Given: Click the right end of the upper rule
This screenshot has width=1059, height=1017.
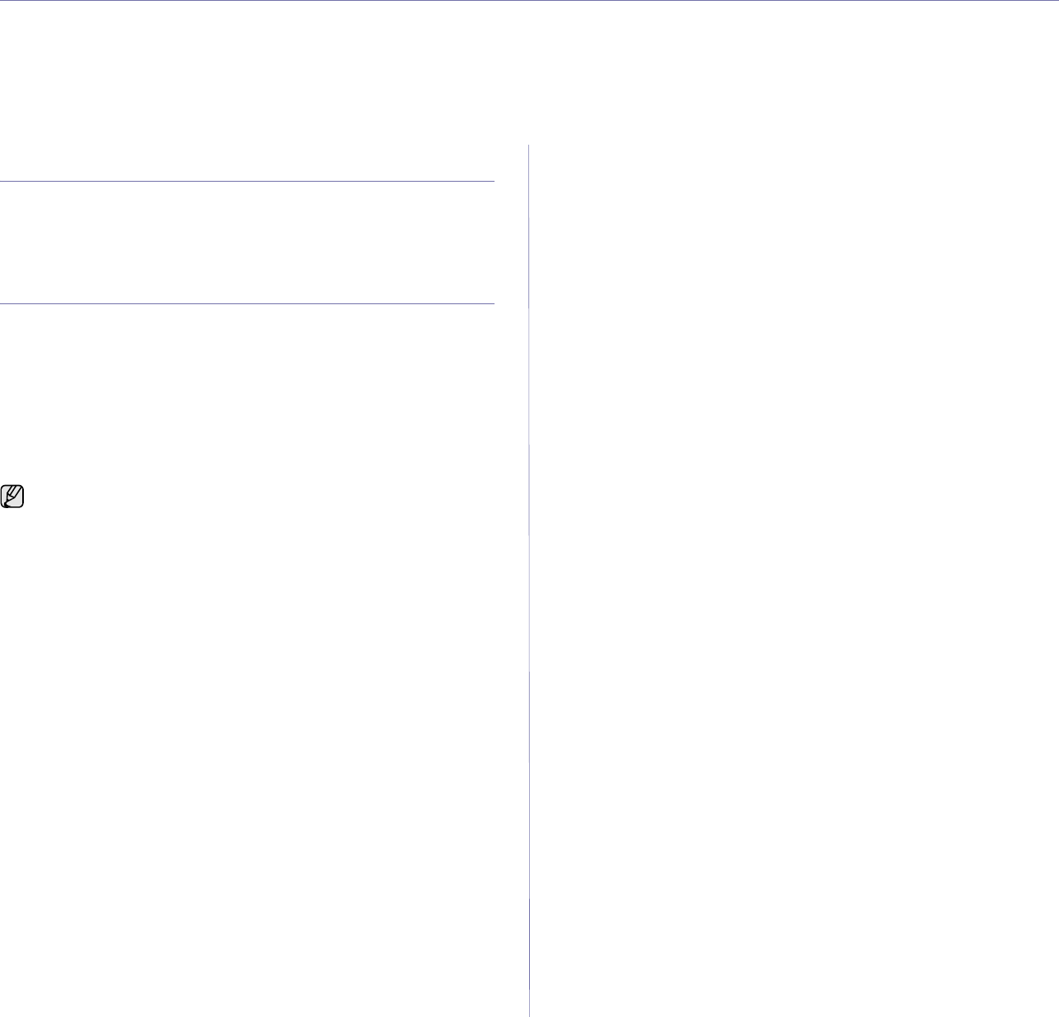Looking at the screenshot, I should 491,181.
